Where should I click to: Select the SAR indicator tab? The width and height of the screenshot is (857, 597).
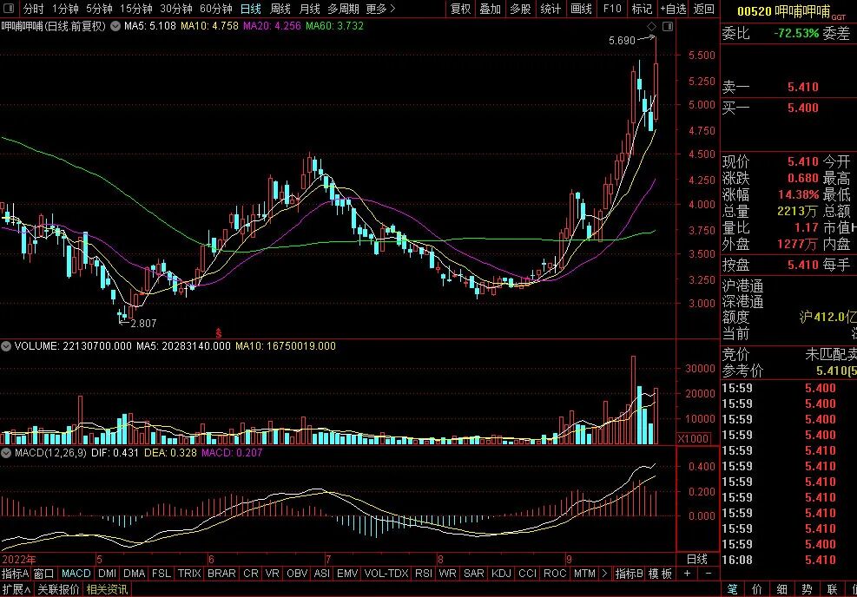click(473, 574)
